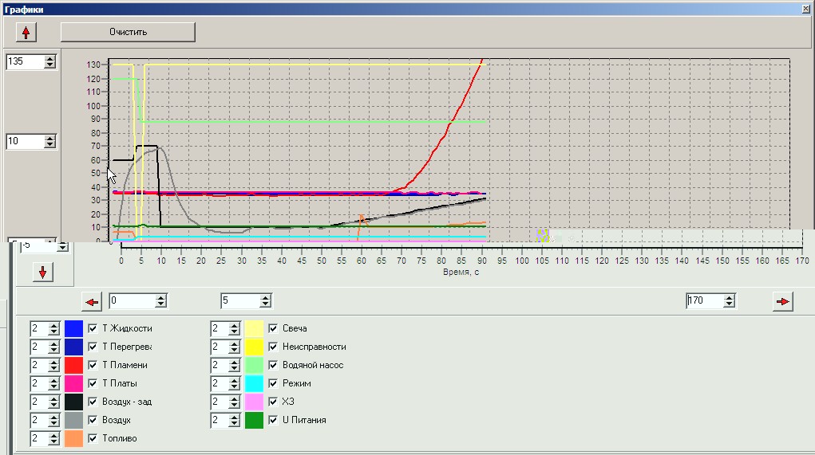The width and height of the screenshot is (815, 455).
Task: Close the Графики window
Action: tap(806, 9)
